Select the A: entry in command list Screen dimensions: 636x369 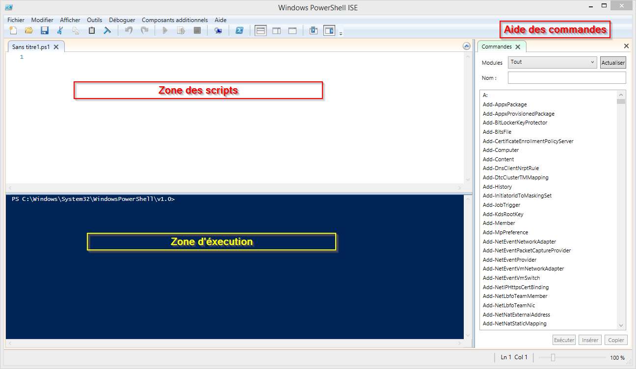point(485,95)
